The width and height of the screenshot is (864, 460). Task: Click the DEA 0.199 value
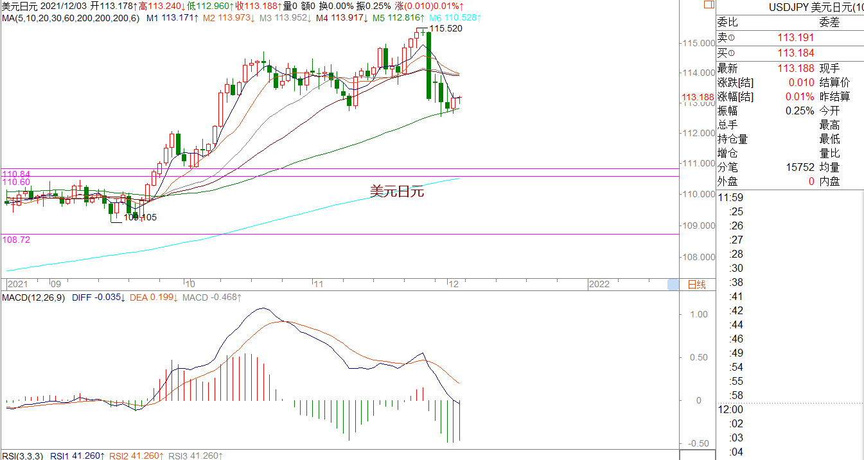154,297
